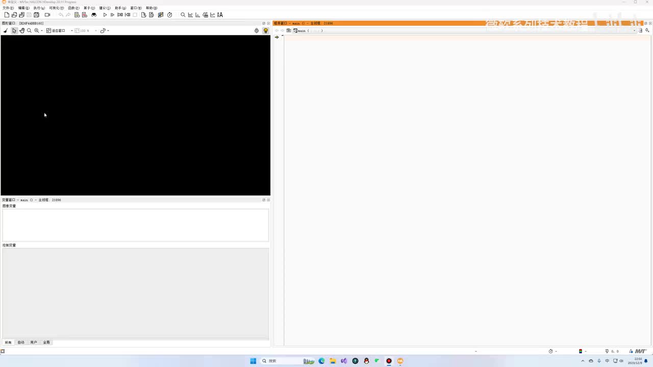653x367 pixels.
Task: Show hidden system tray icons chevron
Action: pos(583,361)
